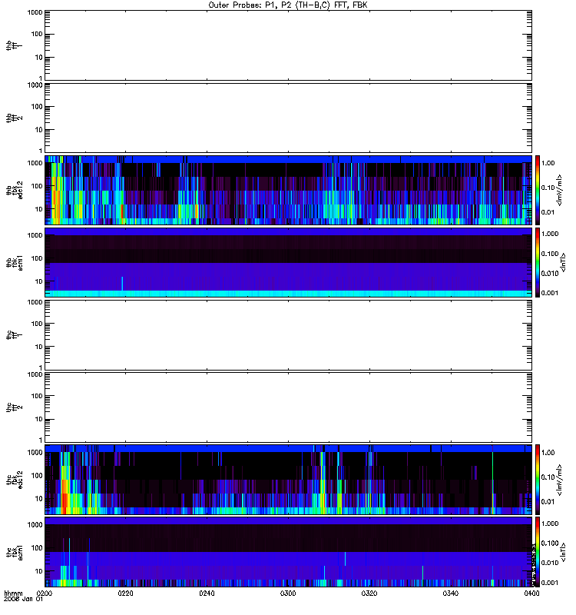The width and height of the screenshot is (576, 615).
Task: Click the thb fbk scm1 spectrogram panel
Action: [x=289, y=262]
